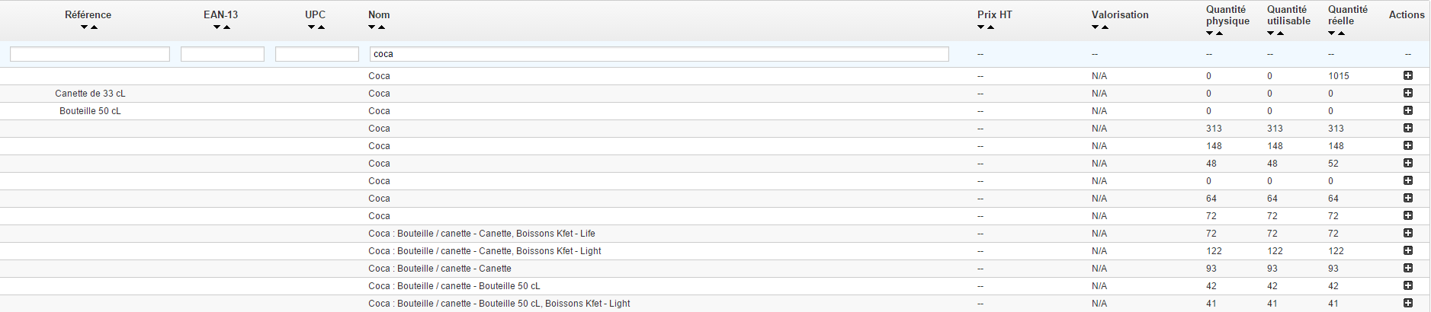The image size is (1431, 312).
Task: Click plus icon for Bouteille / canette - Canette row
Action: point(1407,268)
